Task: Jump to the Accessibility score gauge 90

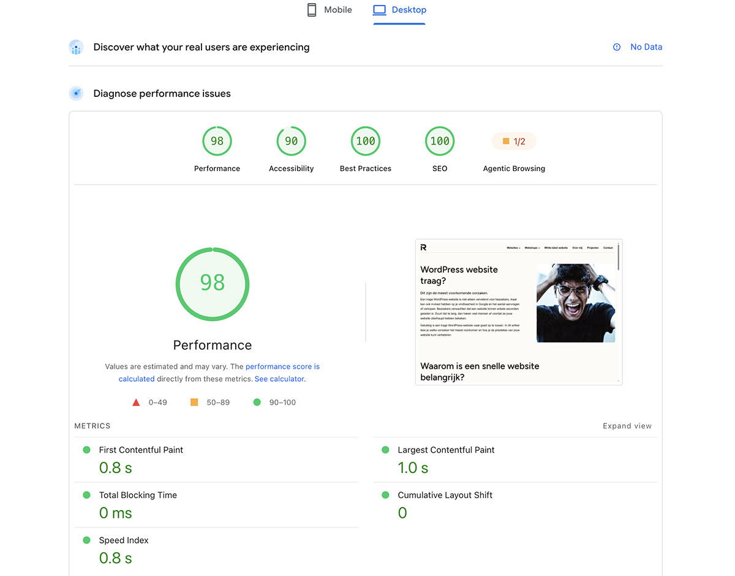Action: tap(292, 141)
